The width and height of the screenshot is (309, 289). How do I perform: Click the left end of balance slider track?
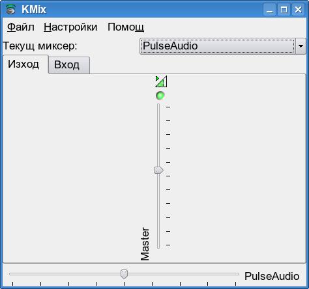[x=11, y=274]
